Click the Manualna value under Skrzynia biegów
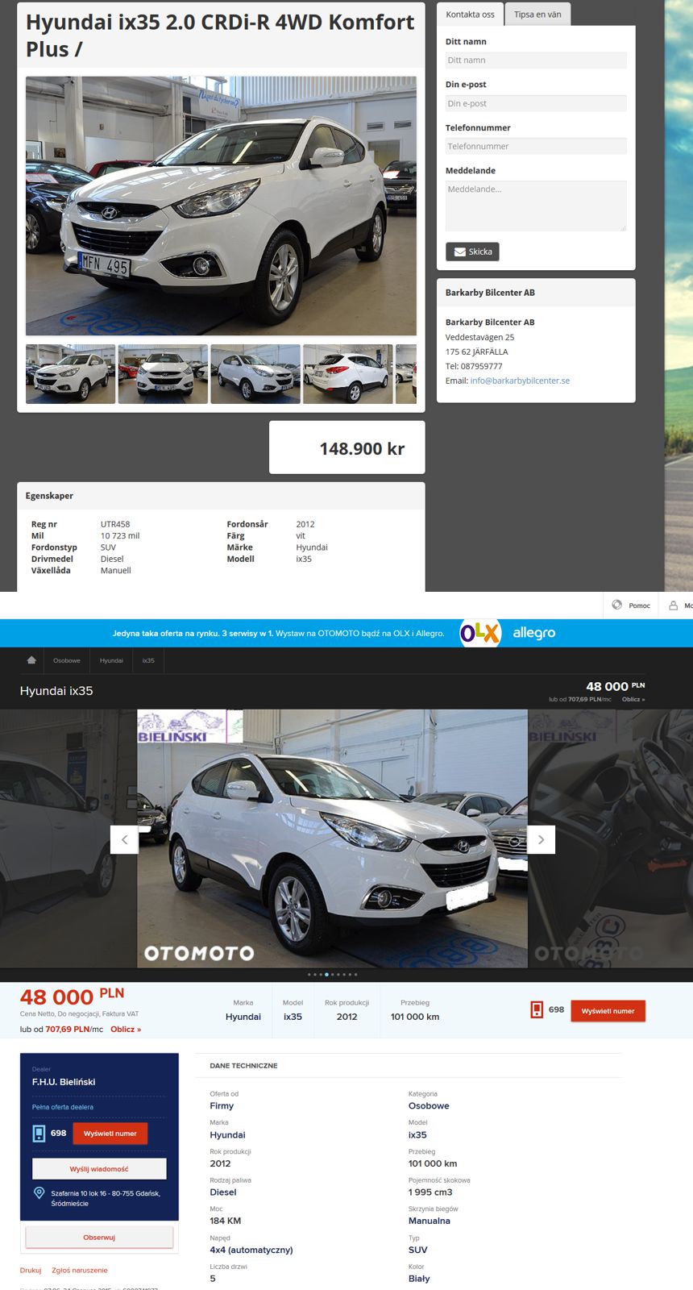 [429, 1221]
